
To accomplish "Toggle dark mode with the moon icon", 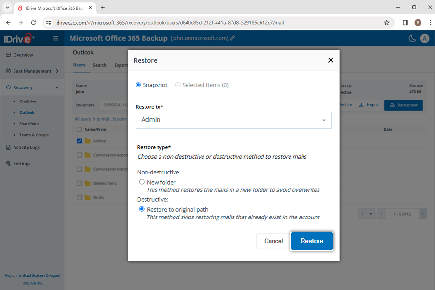I will click(x=411, y=38).
